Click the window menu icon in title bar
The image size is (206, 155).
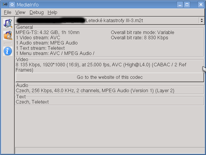[x=5, y=5]
